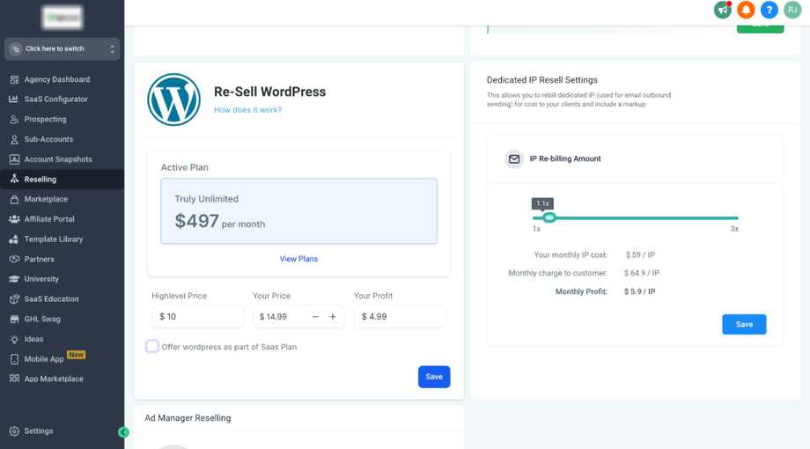Click the Prospecting sidebar icon
Image resolution: width=810 pixels, height=449 pixels.
(14, 120)
